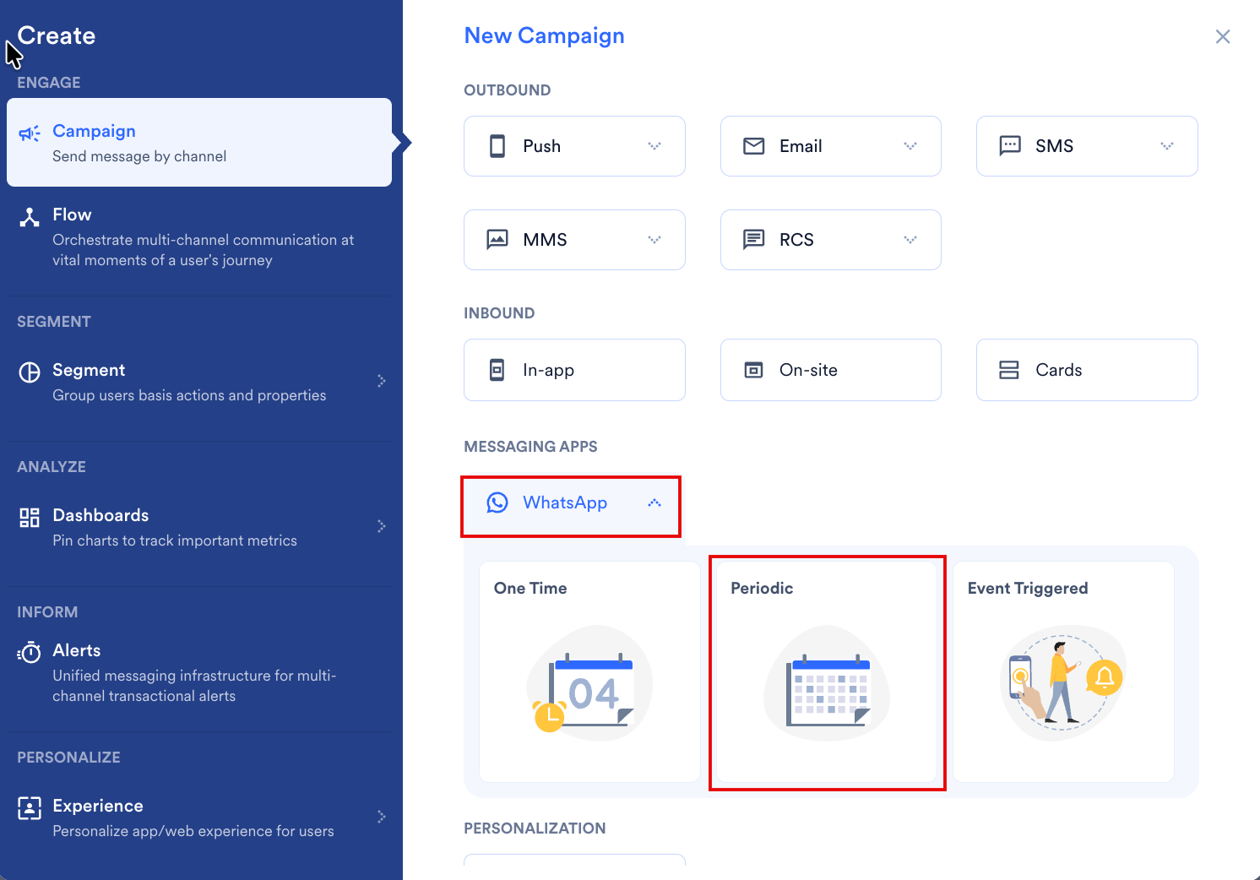Expand the Push channel dropdown chevron
Screen dimensions: 1260x880
654,146
